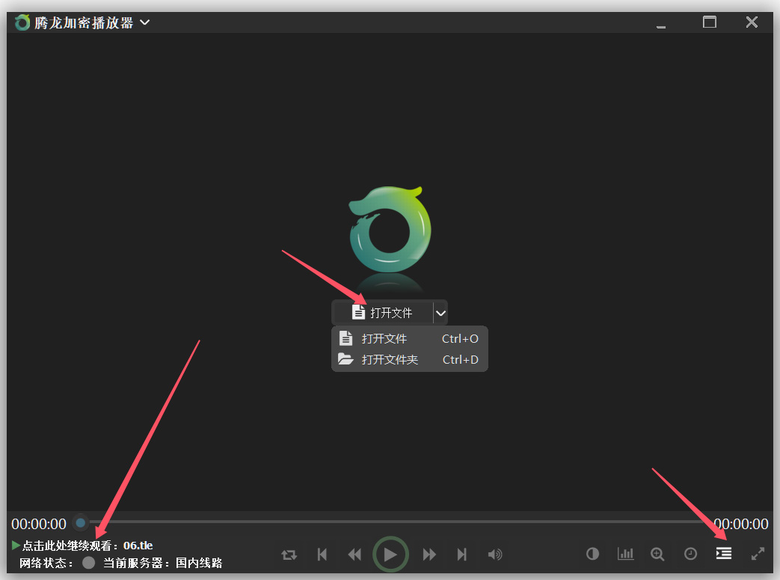Jump to the next track

461,554
